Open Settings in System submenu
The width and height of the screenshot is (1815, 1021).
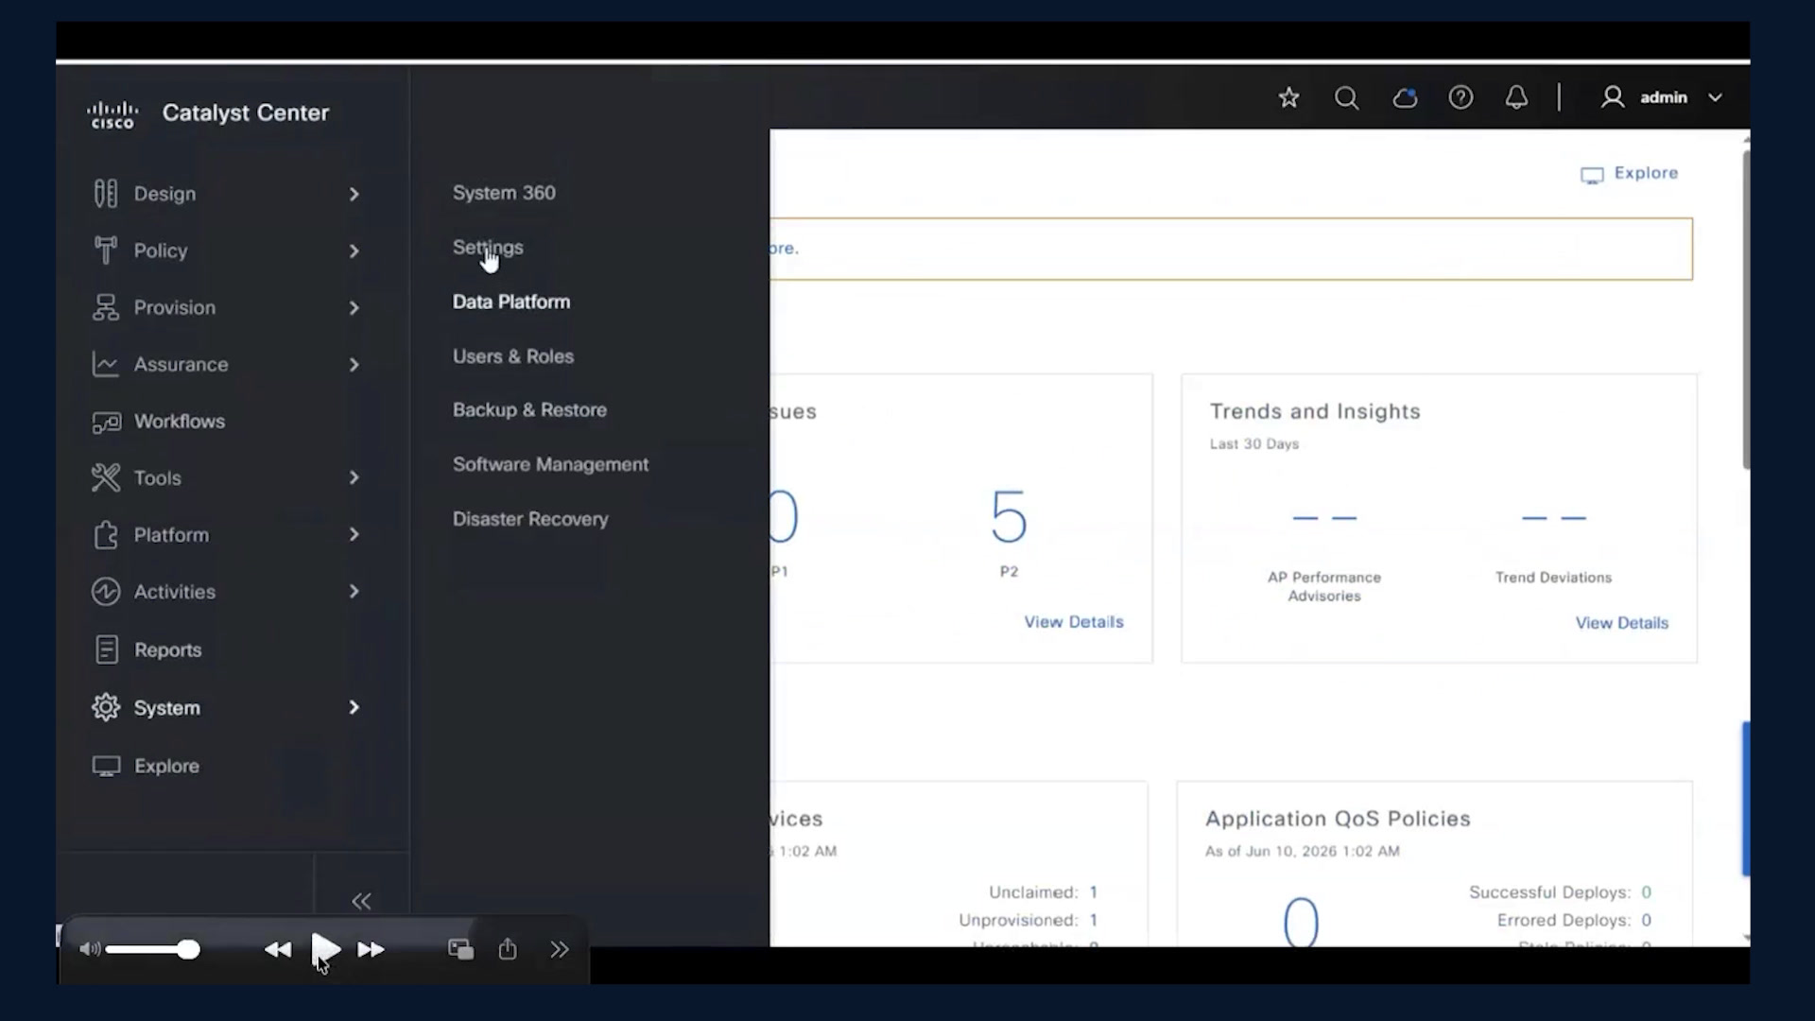pyautogui.click(x=488, y=248)
